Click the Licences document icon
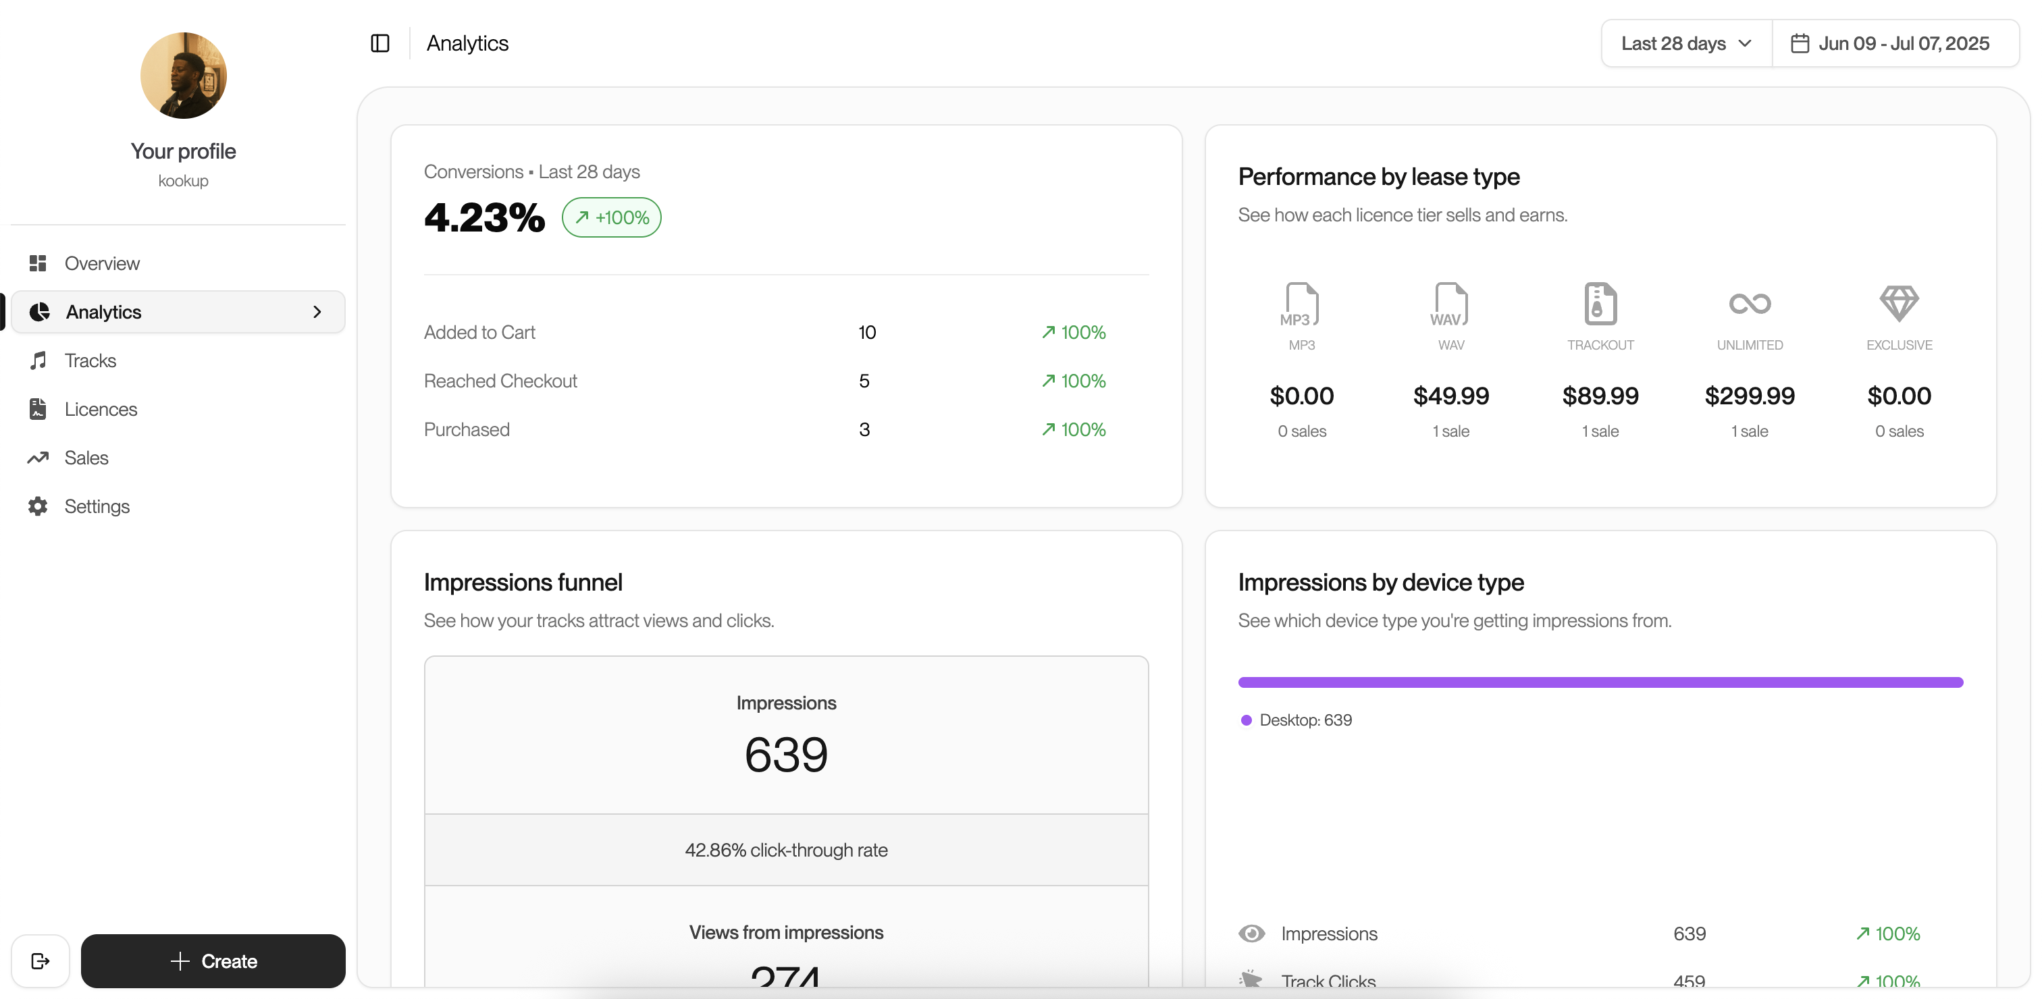The width and height of the screenshot is (2042, 999). click(x=37, y=409)
